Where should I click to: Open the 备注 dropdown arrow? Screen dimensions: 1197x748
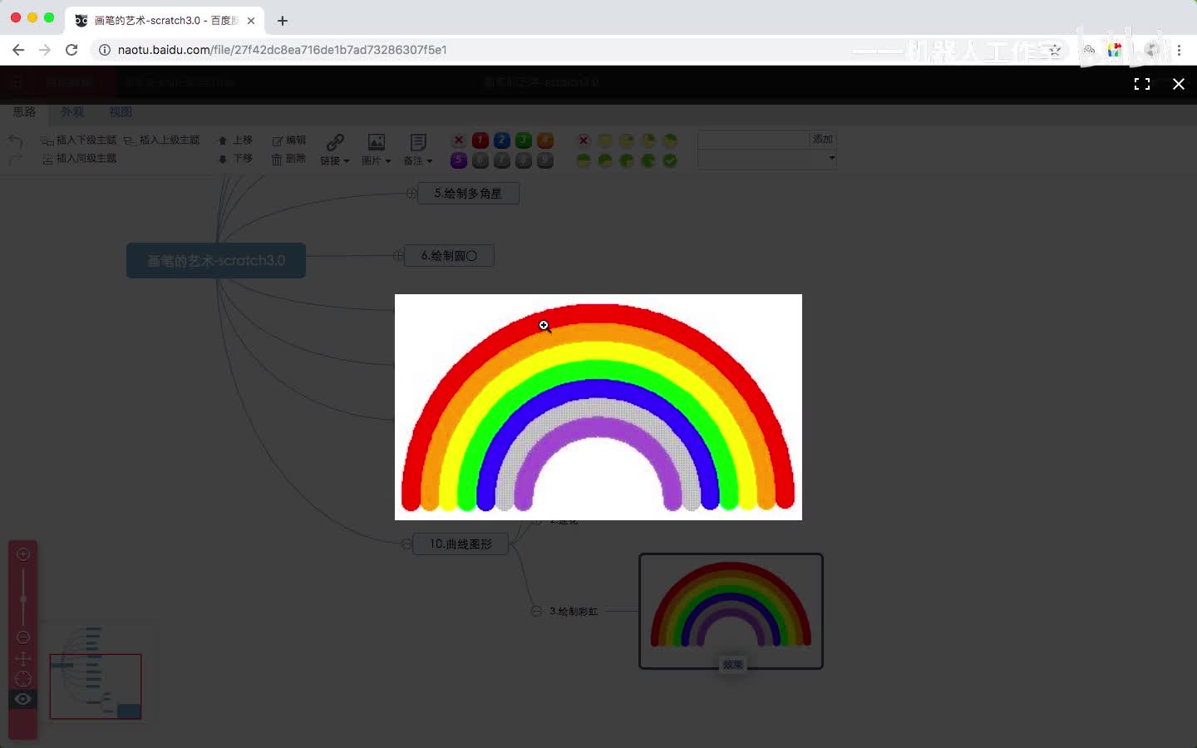[430, 161]
